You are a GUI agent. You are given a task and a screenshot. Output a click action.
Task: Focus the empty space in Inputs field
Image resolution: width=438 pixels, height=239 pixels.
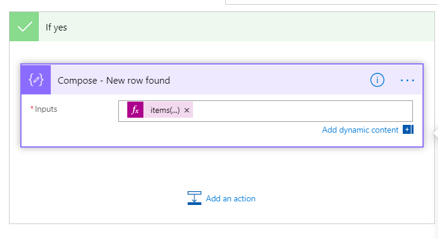click(x=302, y=111)
